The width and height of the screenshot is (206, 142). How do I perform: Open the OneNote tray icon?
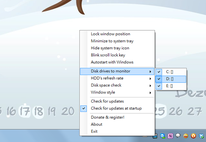[x=170, y=136]
